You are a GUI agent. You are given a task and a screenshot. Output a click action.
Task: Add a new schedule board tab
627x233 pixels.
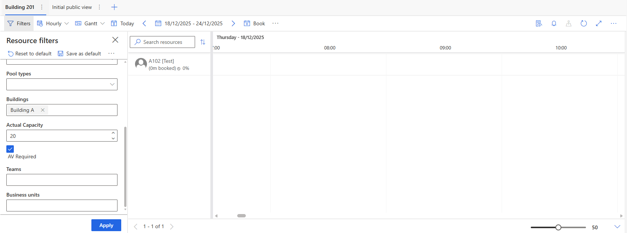(115, 7)
